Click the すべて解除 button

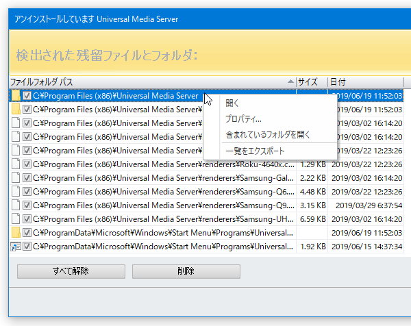(71, 271)
